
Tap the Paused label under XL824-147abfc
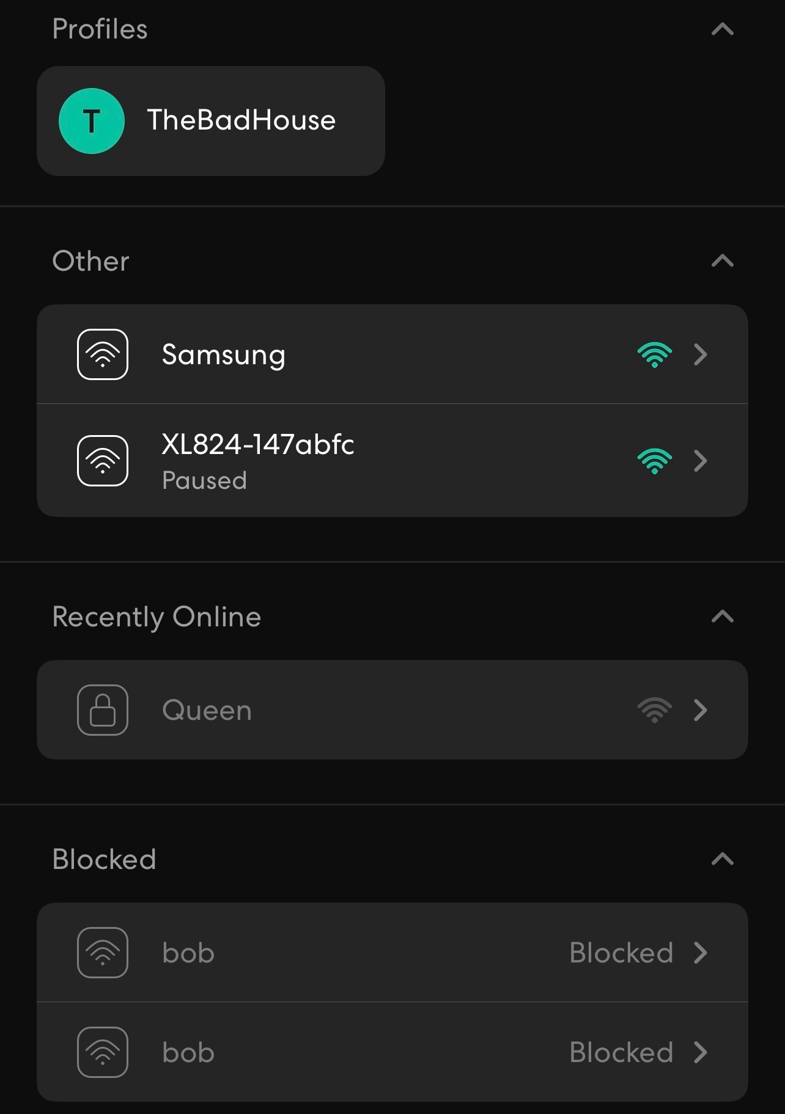coord(204,480)
